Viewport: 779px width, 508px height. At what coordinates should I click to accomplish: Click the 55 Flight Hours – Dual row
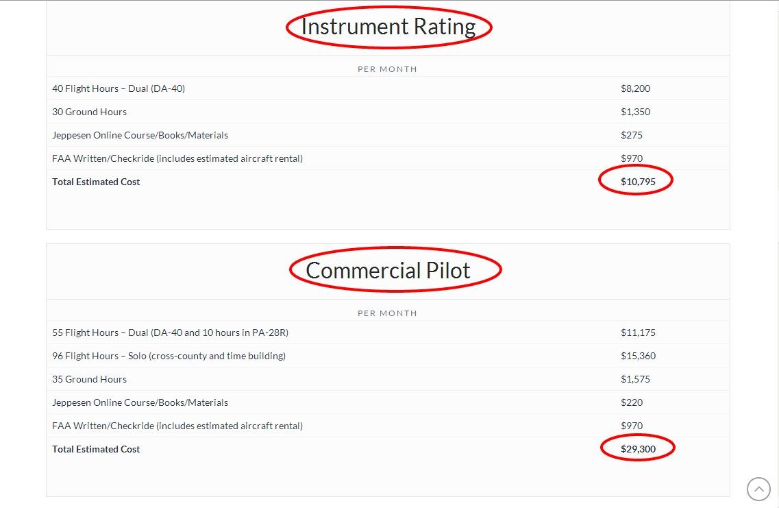[170, 332]
